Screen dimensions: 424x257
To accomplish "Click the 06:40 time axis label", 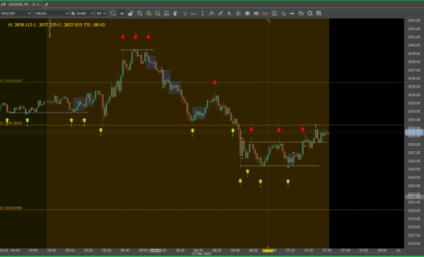I will 235,250.
